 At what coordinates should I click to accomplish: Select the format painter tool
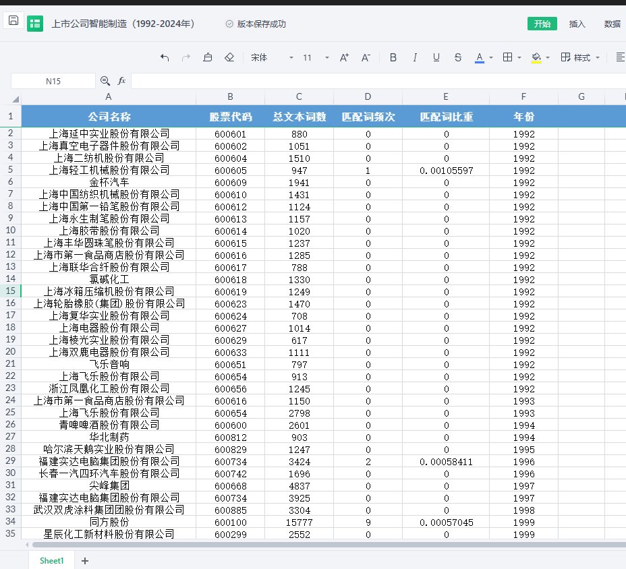coord(208,58)
